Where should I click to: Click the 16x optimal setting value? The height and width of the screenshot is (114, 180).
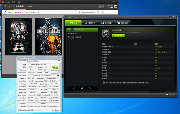156,49
